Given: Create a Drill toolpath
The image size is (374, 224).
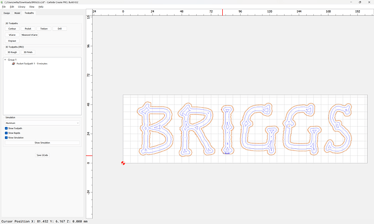Looking at the screenshot, I should [60, 29].
